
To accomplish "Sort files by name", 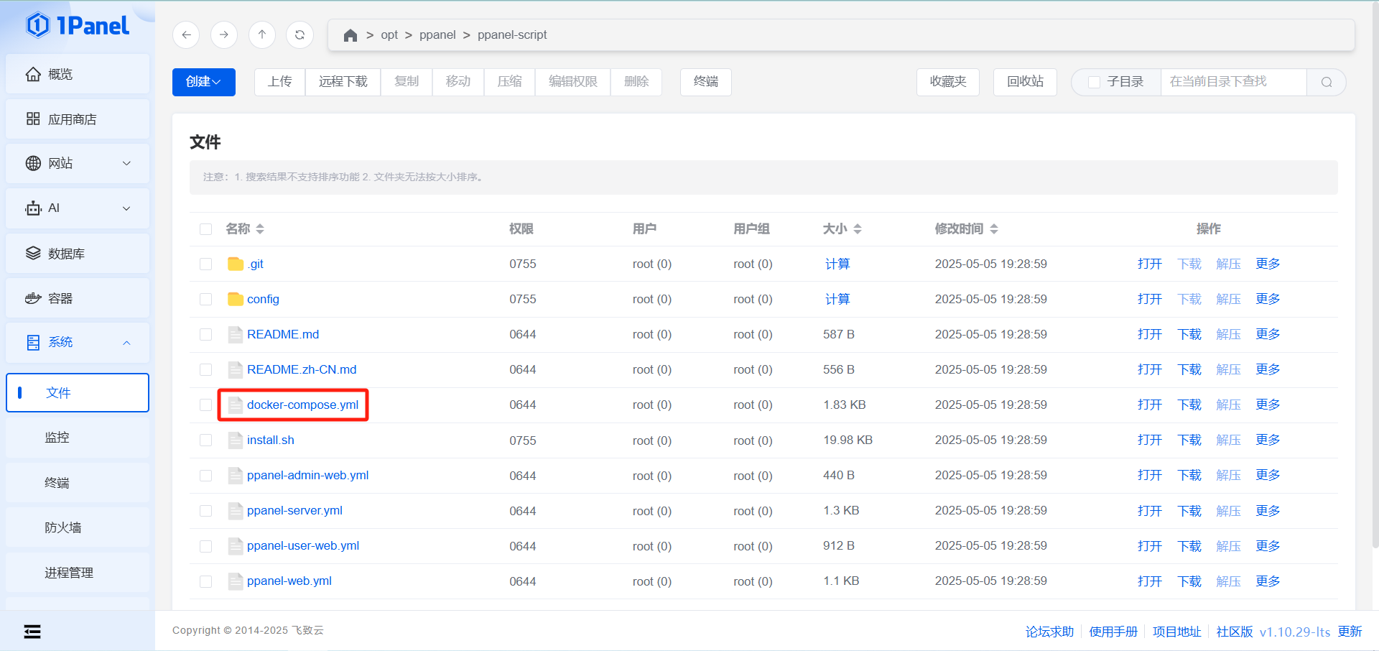I will (x=260, y=228).
